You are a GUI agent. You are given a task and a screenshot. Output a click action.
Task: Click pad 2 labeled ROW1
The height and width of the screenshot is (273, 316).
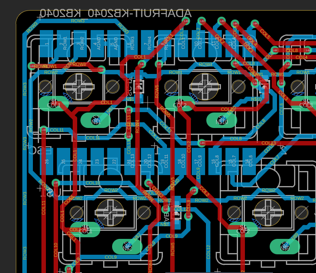[x=63, y=43]
